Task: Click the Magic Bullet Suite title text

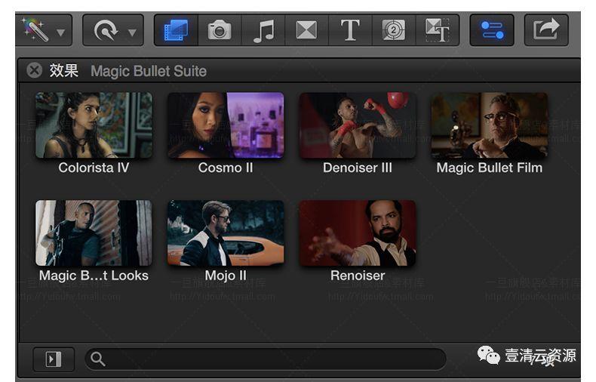Action: pos(149,71)
